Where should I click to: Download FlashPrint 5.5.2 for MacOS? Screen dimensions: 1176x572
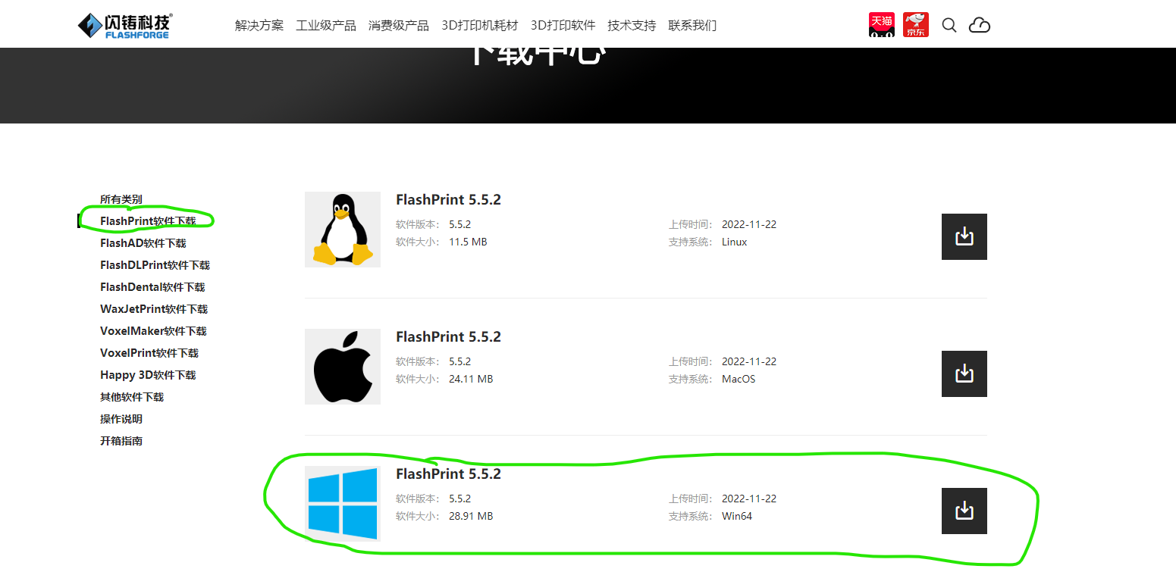(x=964, y=374)
